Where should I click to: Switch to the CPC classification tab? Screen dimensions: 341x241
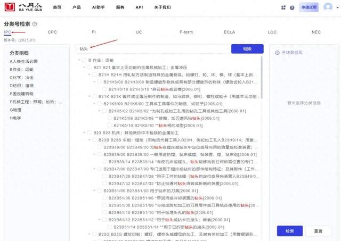(x=52, y=32)
